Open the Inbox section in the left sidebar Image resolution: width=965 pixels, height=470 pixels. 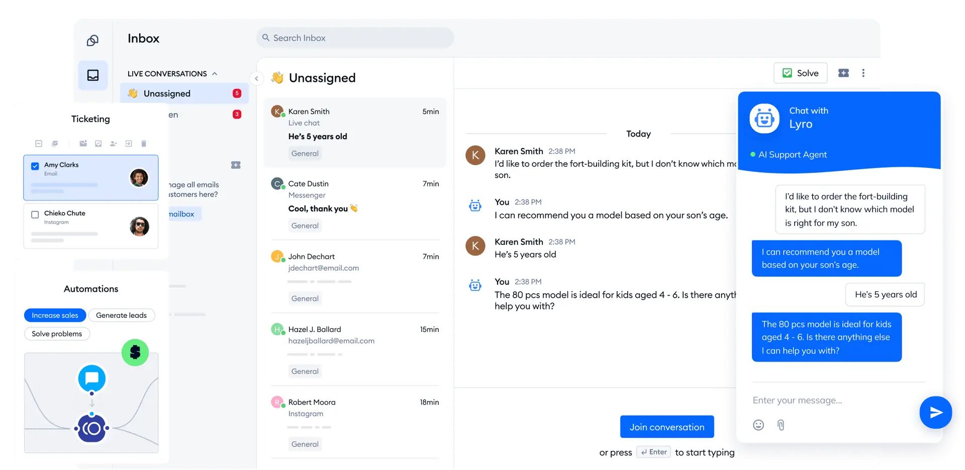(x=92, y=75)
